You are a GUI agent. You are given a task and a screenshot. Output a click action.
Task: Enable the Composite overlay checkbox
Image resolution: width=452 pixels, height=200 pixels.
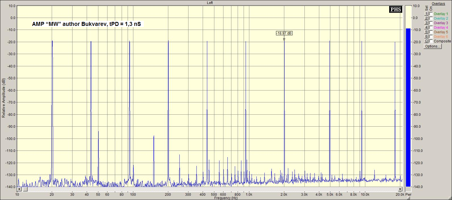point(431,41)
